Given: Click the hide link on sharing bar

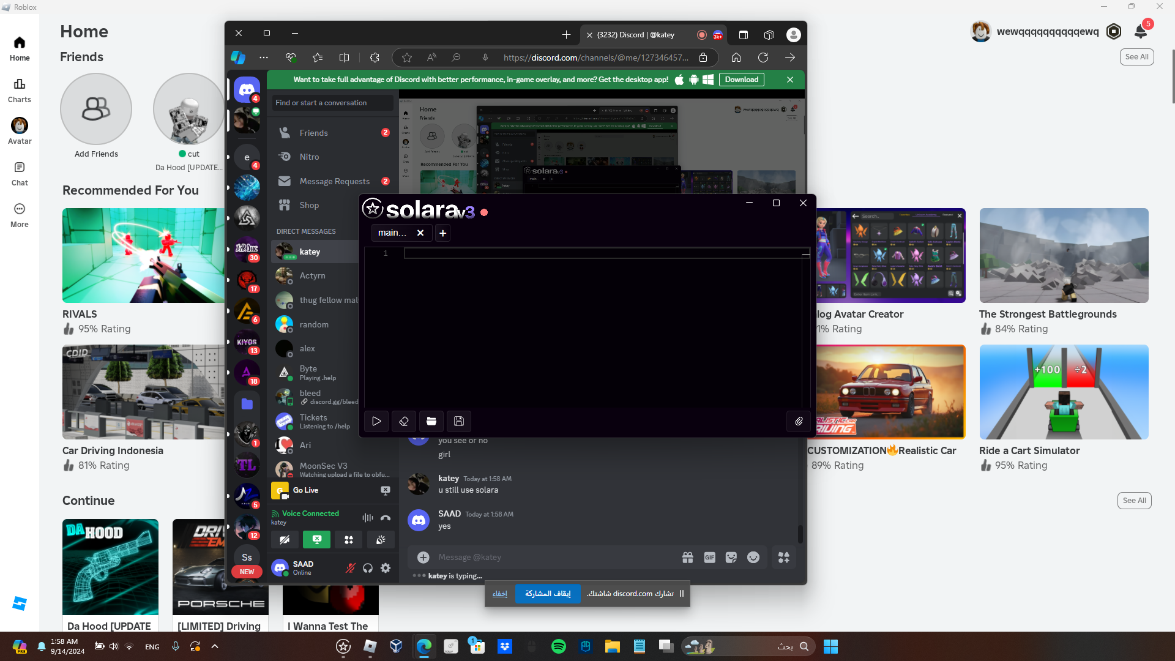Looking at the screenshot, I should (x=500, y=594).
